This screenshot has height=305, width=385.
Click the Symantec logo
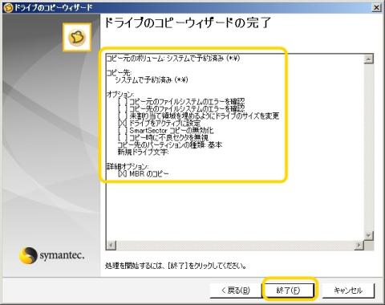pyautogui.click(x=51, y=255)
